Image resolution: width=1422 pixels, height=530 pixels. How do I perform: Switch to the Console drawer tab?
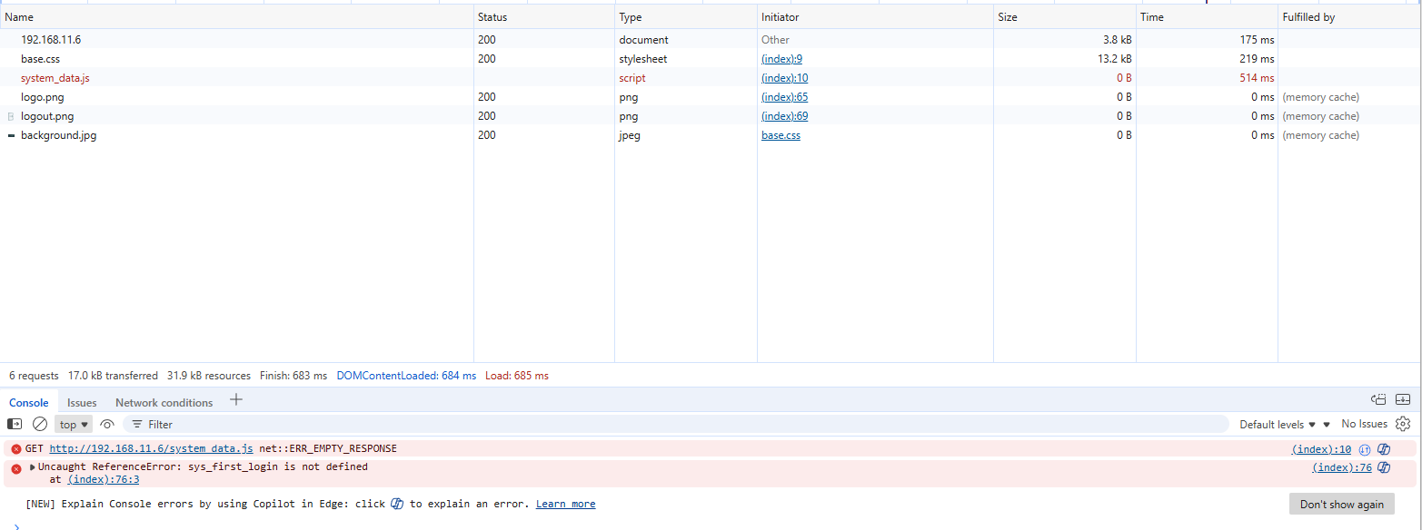point(29,402)
